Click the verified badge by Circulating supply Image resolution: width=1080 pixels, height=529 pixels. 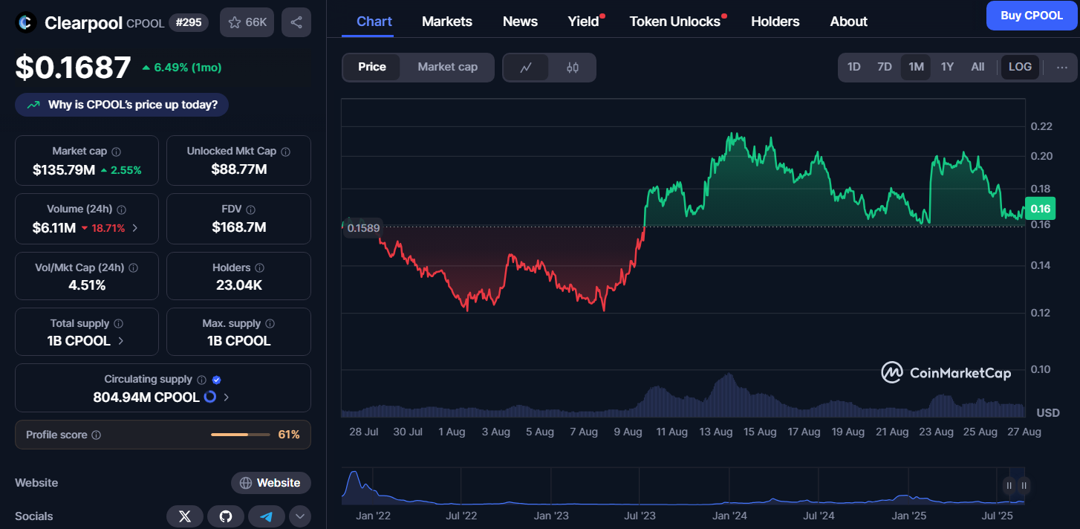pos(216,380)
